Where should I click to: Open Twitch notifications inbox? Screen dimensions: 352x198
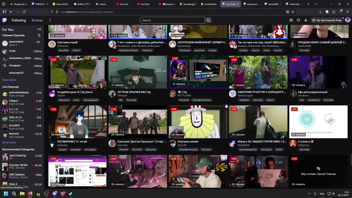(x=291, y=20)
